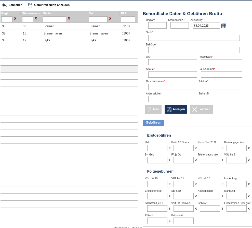
Task: Clear the Ort column filter
Action: (110, 19)
